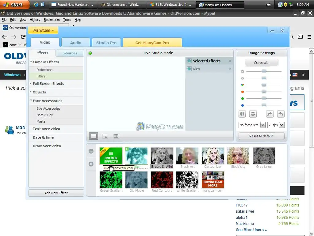Image resolution: width=314 pixels, height=236 pixels.
Task: Select four-split grid layout icon
Action: click(x=116, y=136)
